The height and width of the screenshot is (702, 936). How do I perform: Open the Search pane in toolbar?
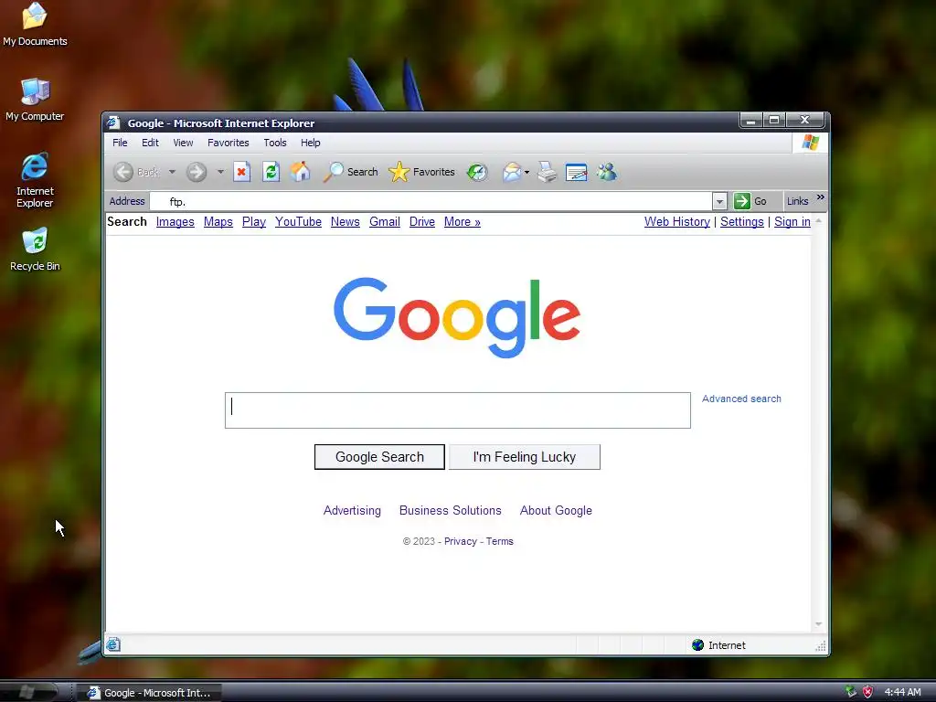pos(350,172)
